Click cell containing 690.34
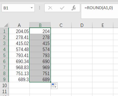Image resolution: width=118 pixels, height=96 pixels. click(x=19, y=61)
